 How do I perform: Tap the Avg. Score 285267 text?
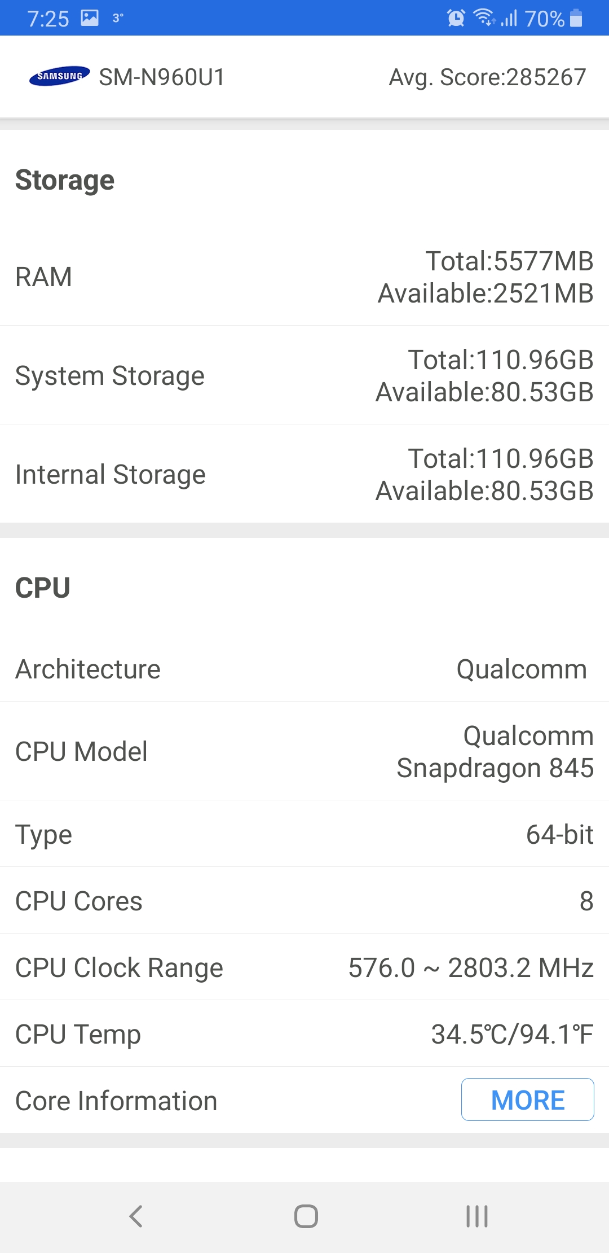point(487,77)
